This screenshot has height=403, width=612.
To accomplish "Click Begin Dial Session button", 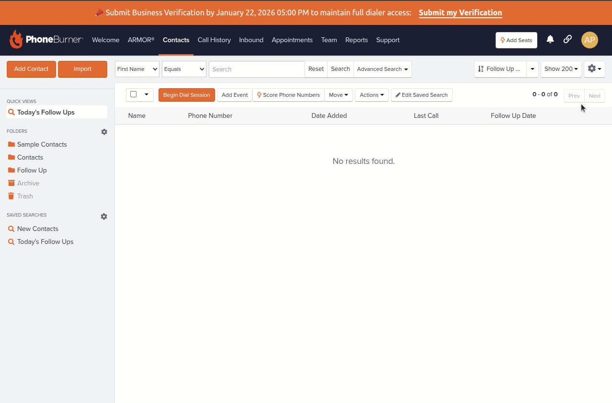I will (187, 95).
